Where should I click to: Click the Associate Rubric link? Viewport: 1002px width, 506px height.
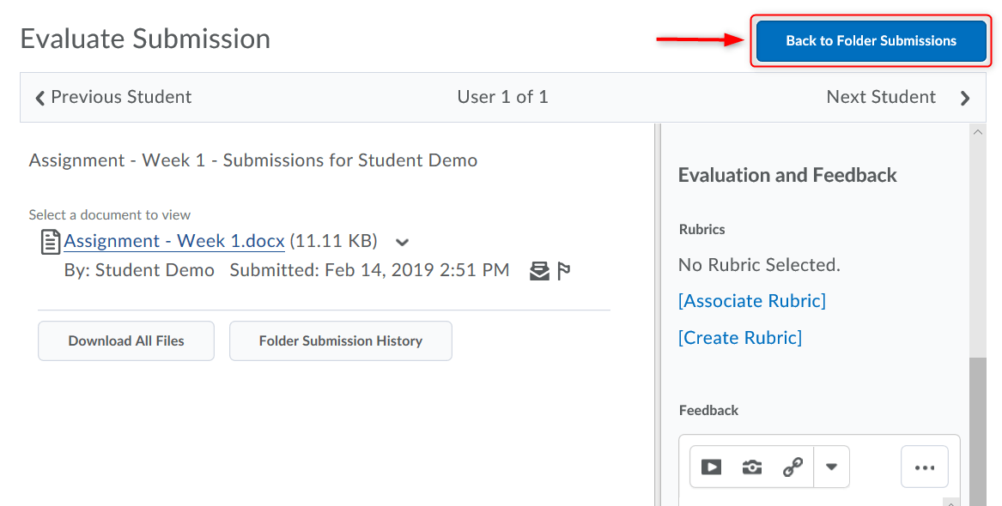click(751, 301)
